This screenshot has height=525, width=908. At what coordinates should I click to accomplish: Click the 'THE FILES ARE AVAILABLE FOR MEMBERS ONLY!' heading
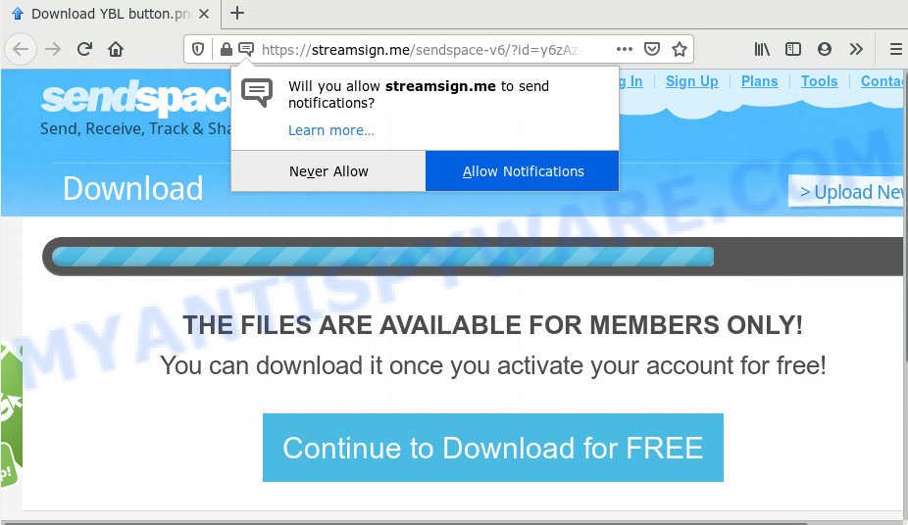tap(493, 325)
